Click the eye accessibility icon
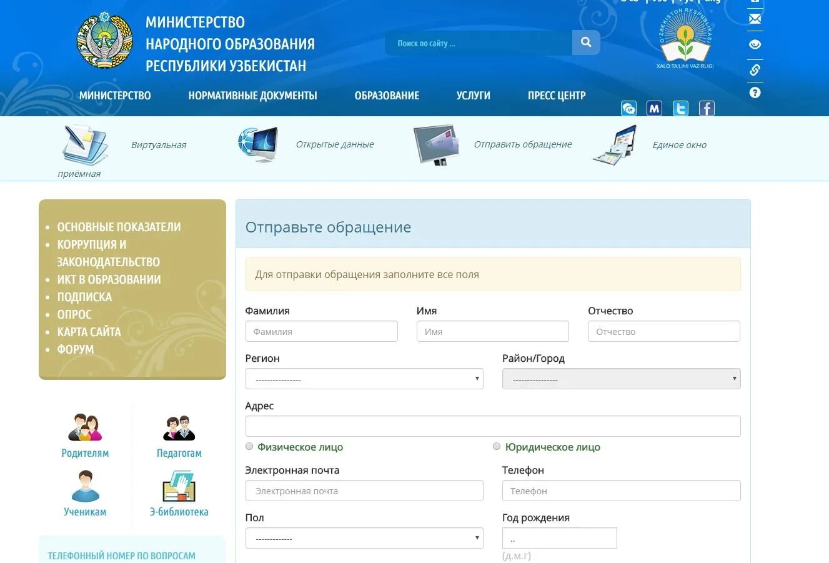829x563 pixels. 755,45
